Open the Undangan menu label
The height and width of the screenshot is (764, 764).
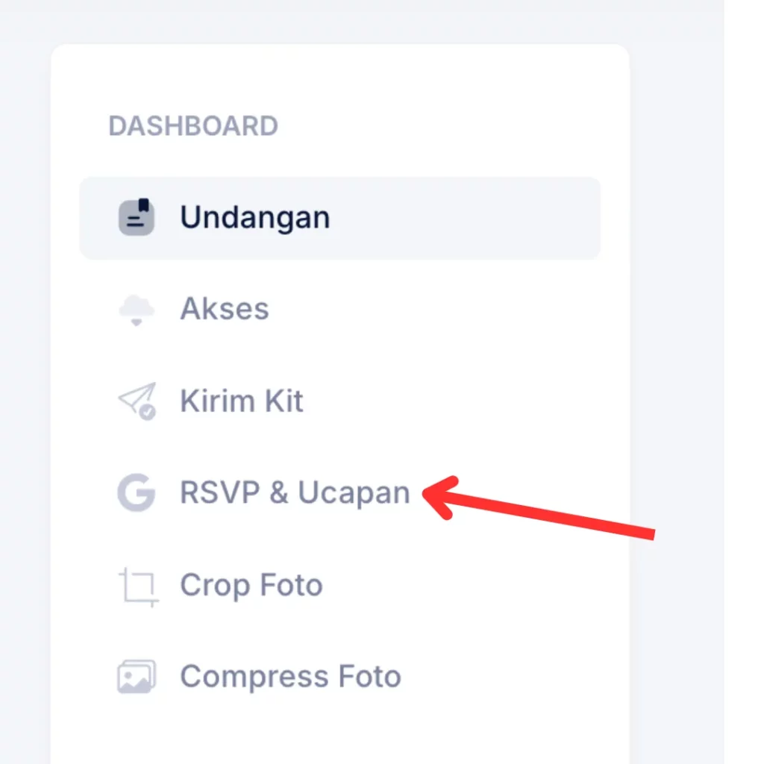(255, 217)
